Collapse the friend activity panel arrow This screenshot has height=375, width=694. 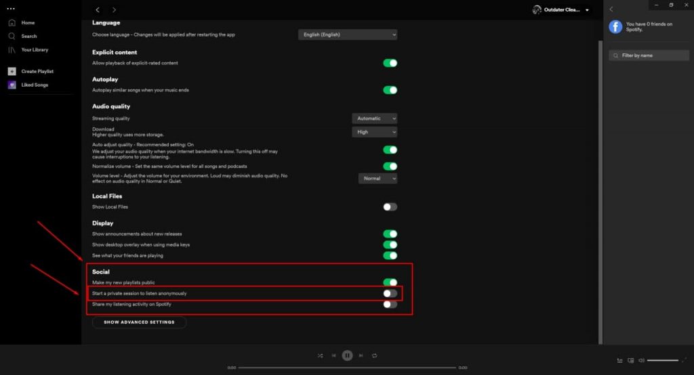point(611,9)
